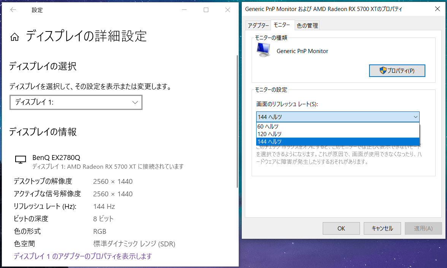Image resolution: width=447 pixels, height=268 pixels.
Task: Go back using the Settings back arrow
Action: (13, 10)
